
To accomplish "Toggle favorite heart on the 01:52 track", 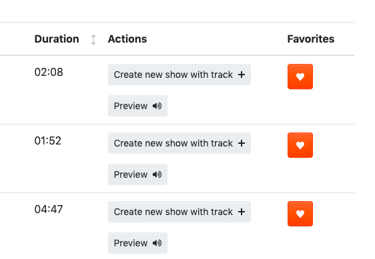I will click(x=300, y=145).
